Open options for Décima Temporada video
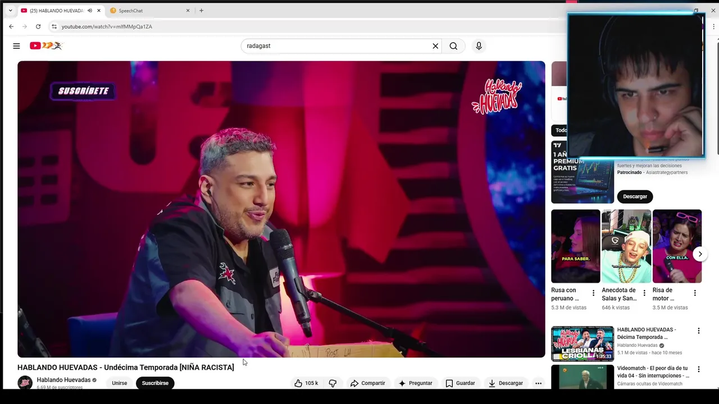719x404 pixels. 699,331
